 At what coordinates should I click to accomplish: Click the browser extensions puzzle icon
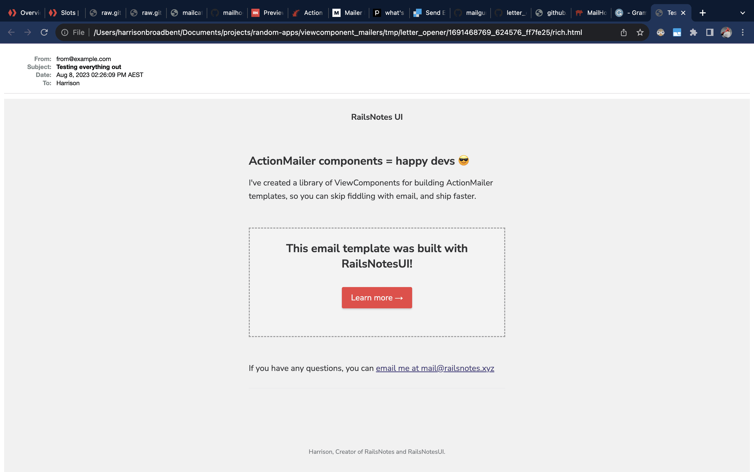[694, 32]
